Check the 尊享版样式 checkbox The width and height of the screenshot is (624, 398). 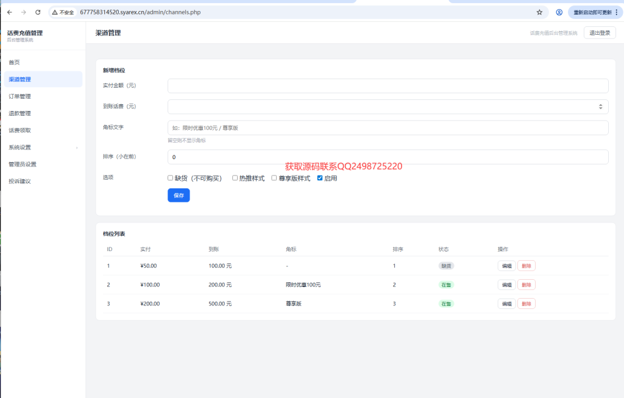[274, 178]
